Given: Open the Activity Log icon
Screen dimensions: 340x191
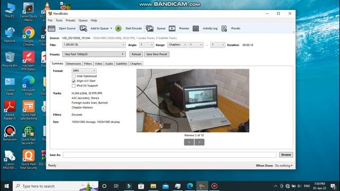Looking at the screenshot, I should (x=195, y=28).
